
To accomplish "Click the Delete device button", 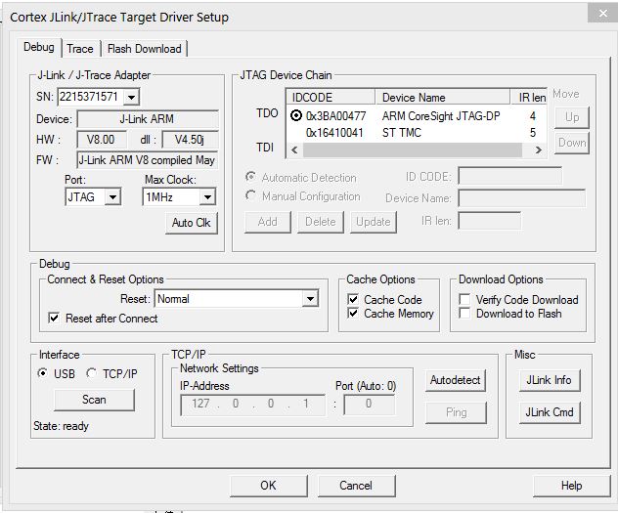I will coord(321,222).
